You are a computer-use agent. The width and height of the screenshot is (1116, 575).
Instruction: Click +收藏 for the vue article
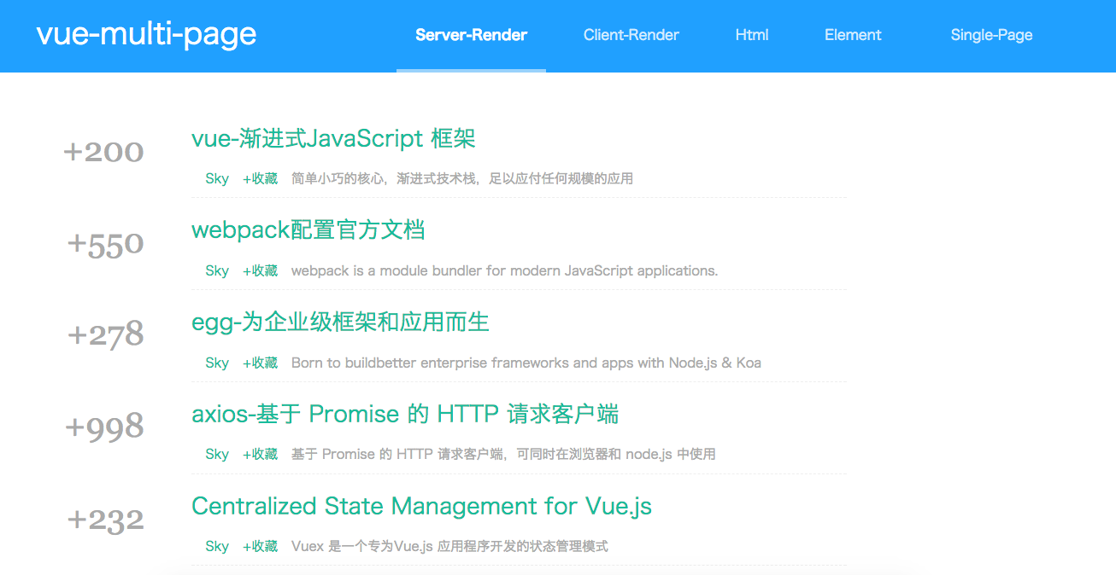click(260, 178)
